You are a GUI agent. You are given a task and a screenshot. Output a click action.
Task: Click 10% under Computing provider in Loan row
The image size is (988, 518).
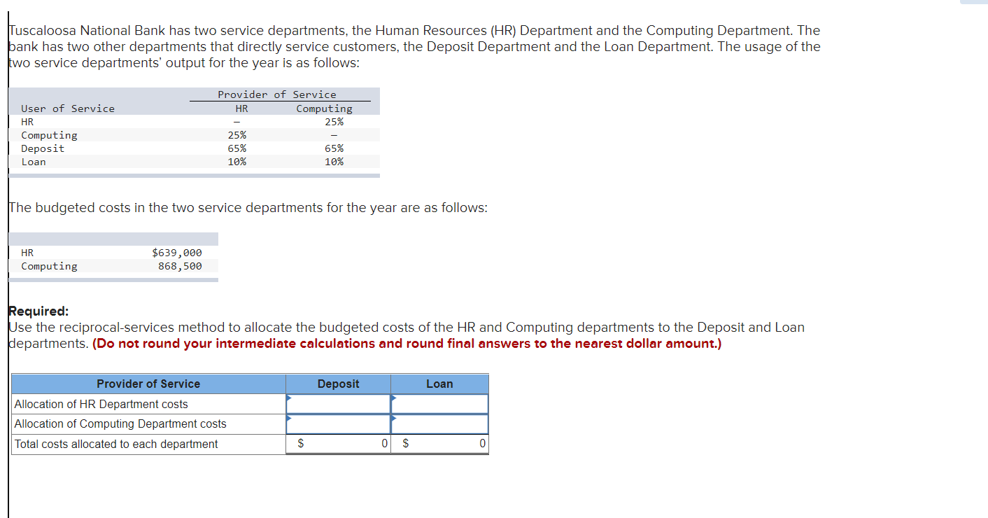pos(334,162)
